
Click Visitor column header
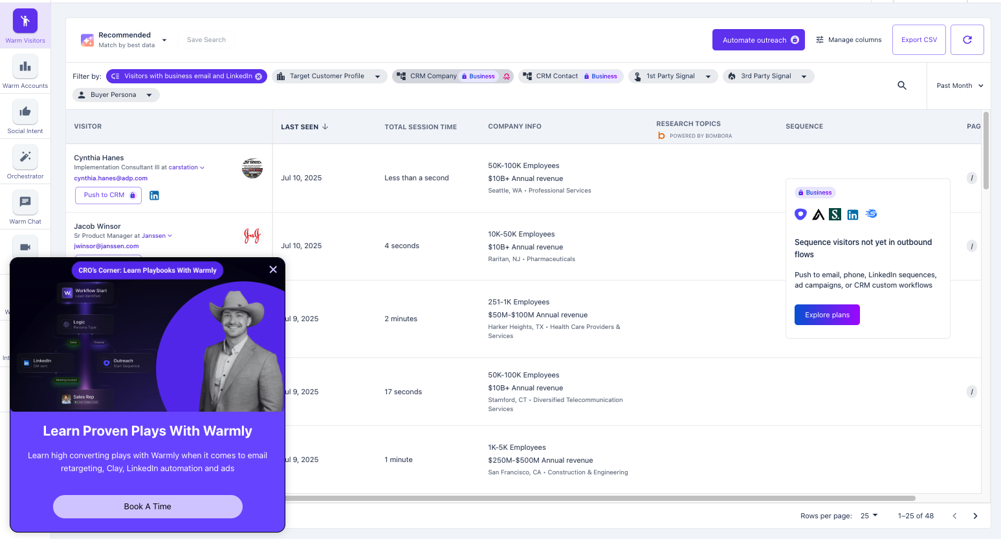(x=88, y=127)
